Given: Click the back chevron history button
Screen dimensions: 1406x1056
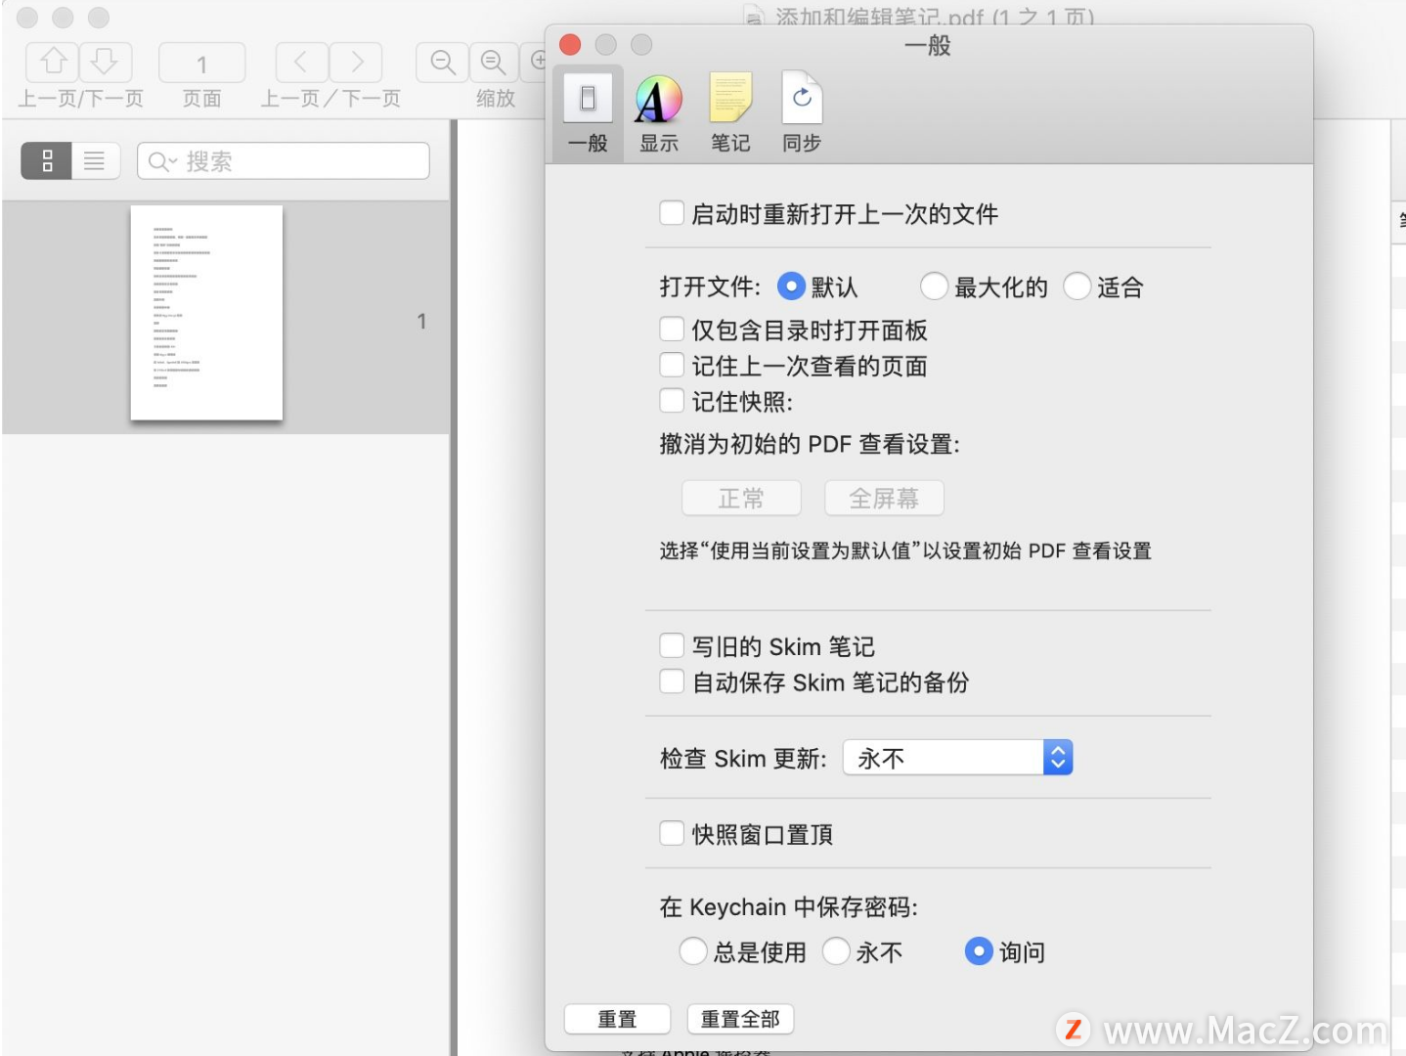Looking at the screenshot, I should tap(302, 63).
